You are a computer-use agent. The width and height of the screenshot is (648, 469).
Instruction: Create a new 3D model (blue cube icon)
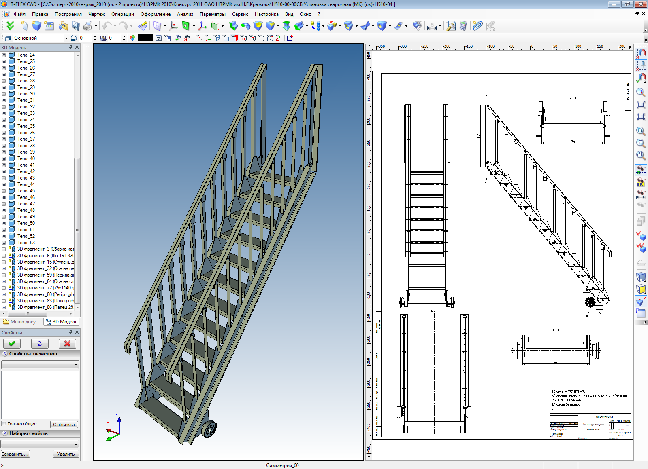tap(37, 26)
